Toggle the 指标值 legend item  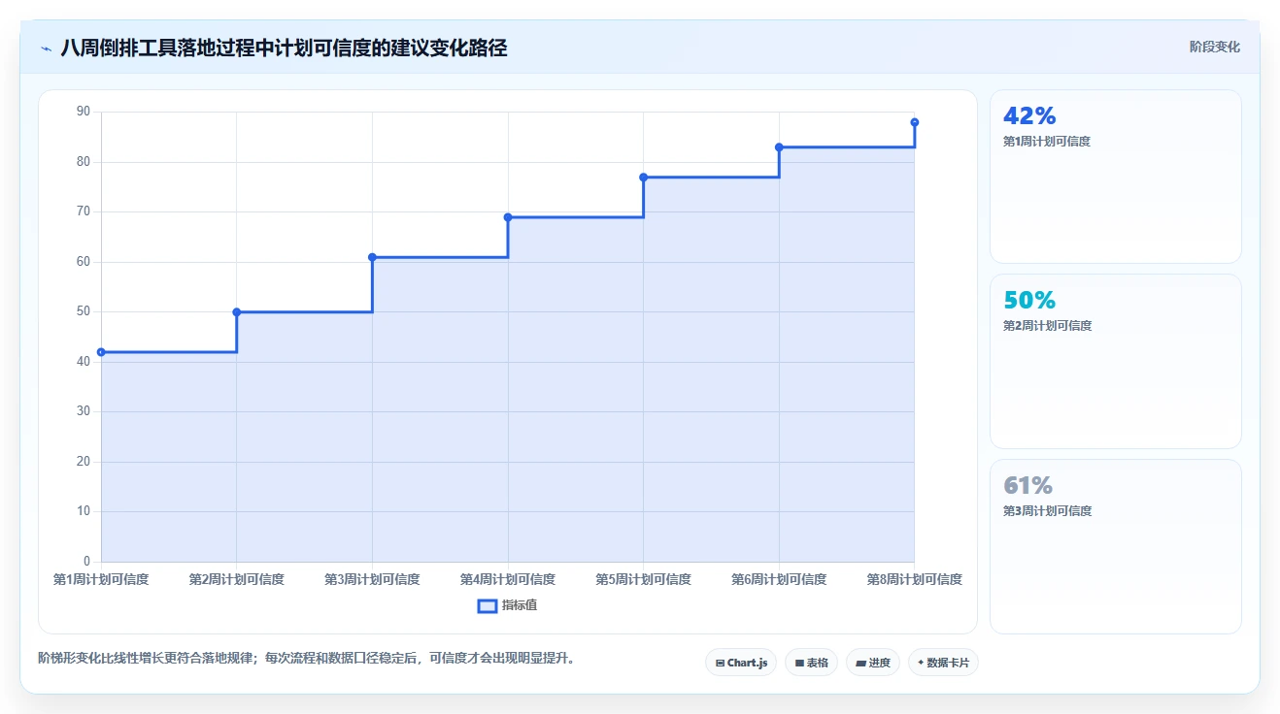pos(508,605)
